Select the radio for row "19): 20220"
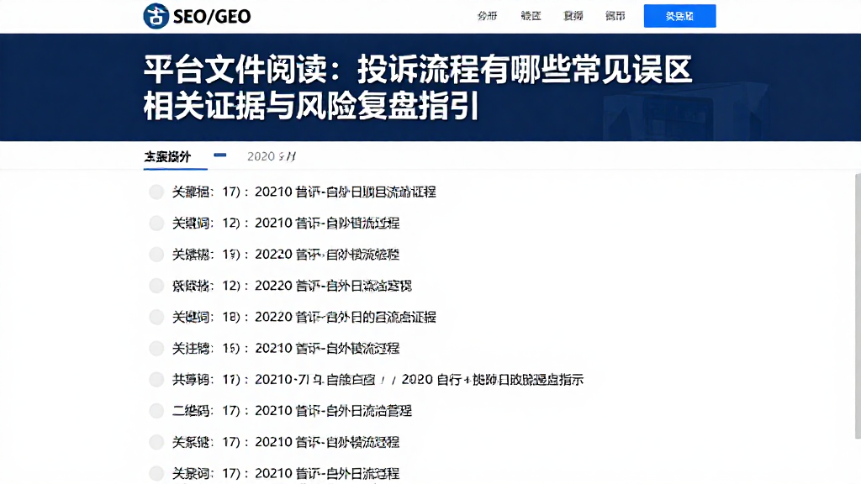Screen dimensions: 861x484 coord(156,255)
